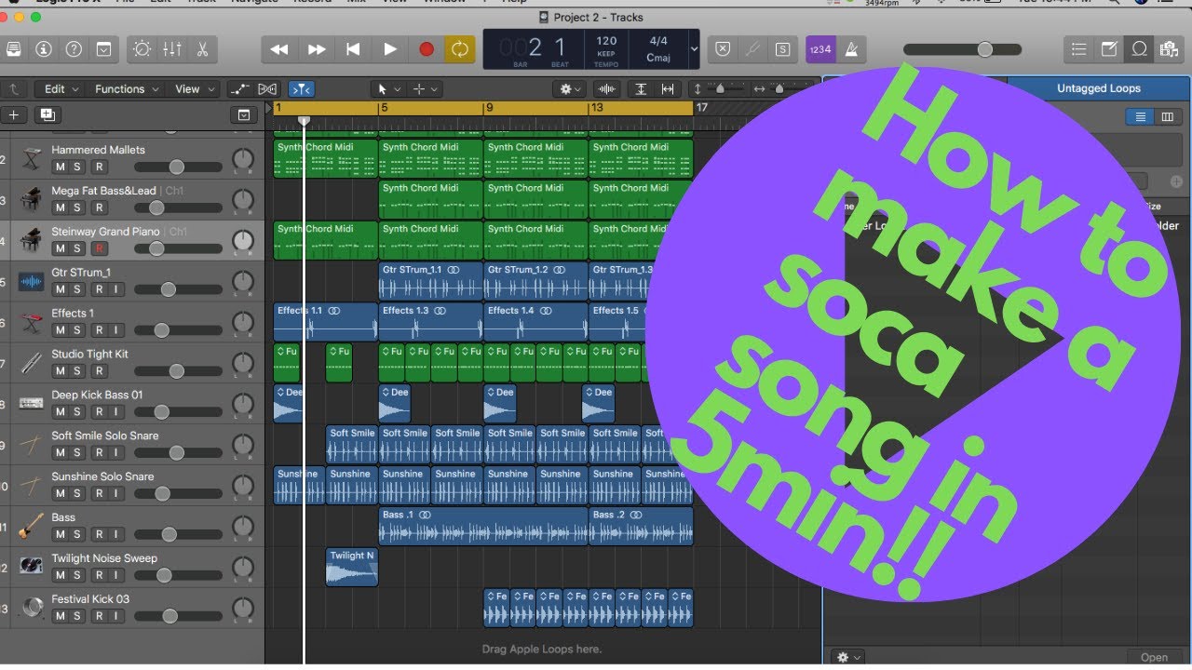Turn the Festival Kick 03 pan knob
This screenshot has height=670, width=1192.
tap(242, 609)
